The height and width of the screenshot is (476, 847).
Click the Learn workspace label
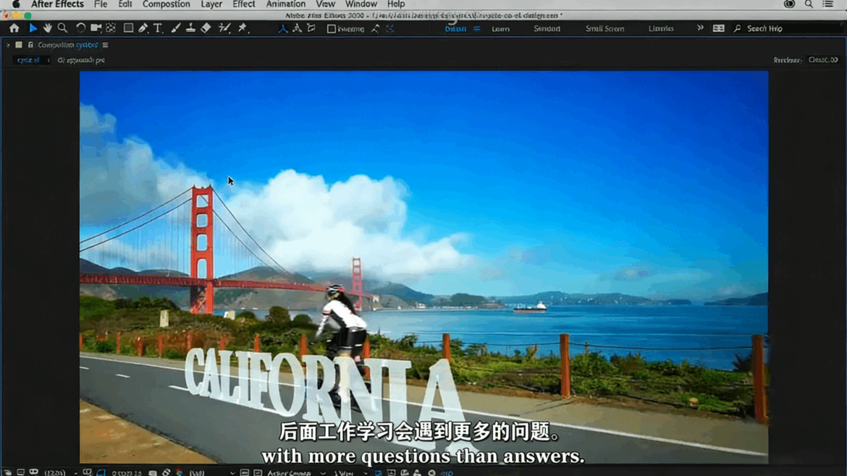500,28
